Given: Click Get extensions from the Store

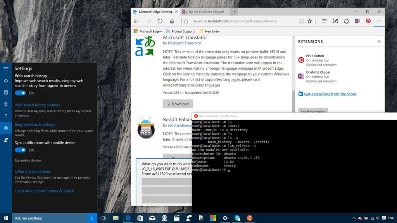Looking at the screenshot, I should click(x=330, y=94).
